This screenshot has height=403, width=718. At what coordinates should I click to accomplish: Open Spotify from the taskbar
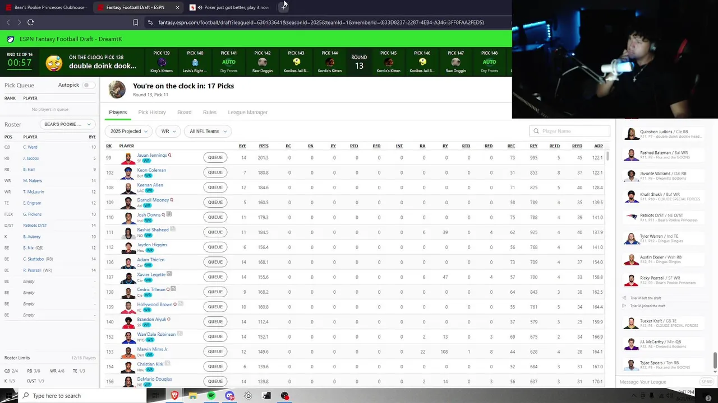pyautogui.click(x=211, y=396)
